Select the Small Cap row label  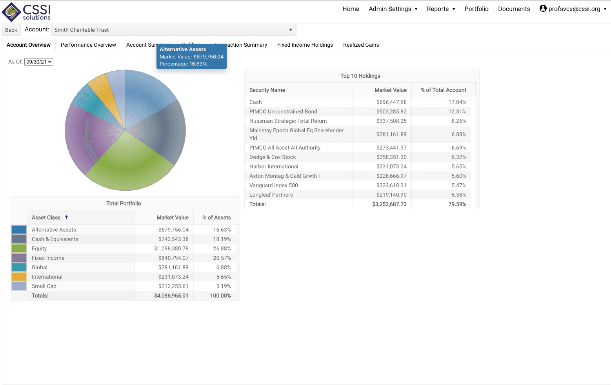(x=44, y=286)
